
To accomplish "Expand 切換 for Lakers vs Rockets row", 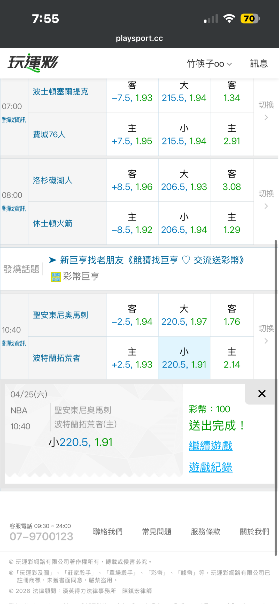I will pos(266,199).
